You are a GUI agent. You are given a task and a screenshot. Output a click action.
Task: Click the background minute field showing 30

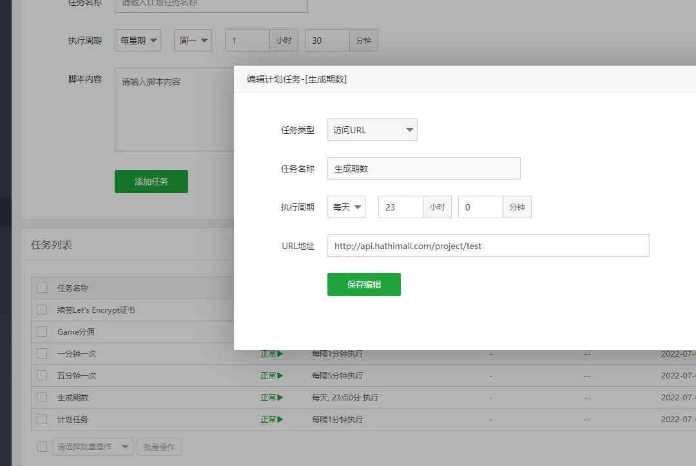click(x=327, y=41)
